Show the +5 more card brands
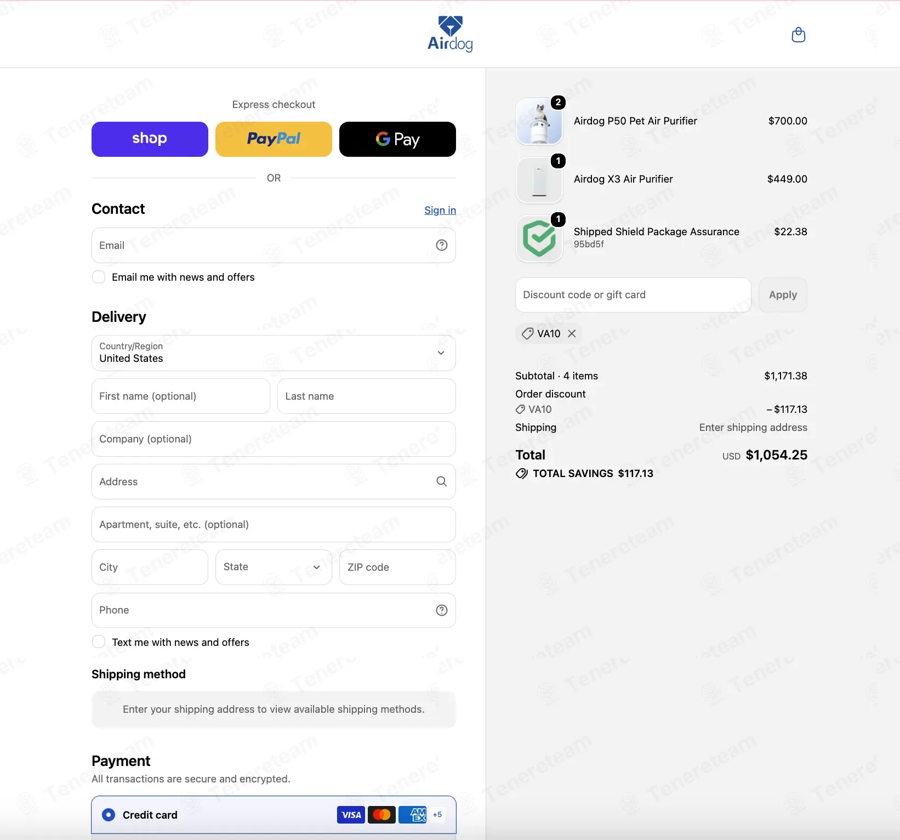The image size is (900, 840). [437, 815]
